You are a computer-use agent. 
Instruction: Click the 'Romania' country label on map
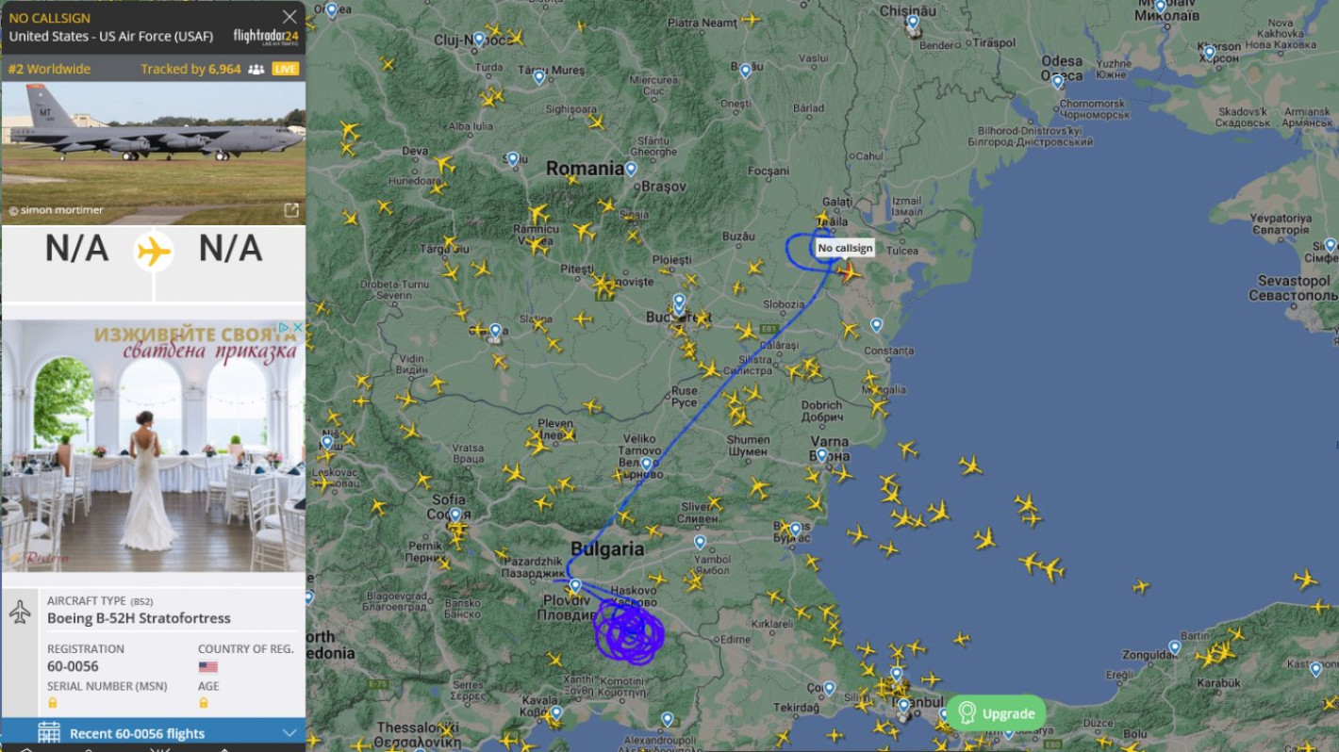[585, 169]
